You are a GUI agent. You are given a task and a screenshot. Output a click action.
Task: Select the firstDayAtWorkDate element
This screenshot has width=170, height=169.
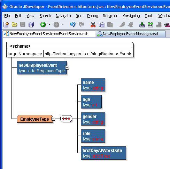point(103,153)
